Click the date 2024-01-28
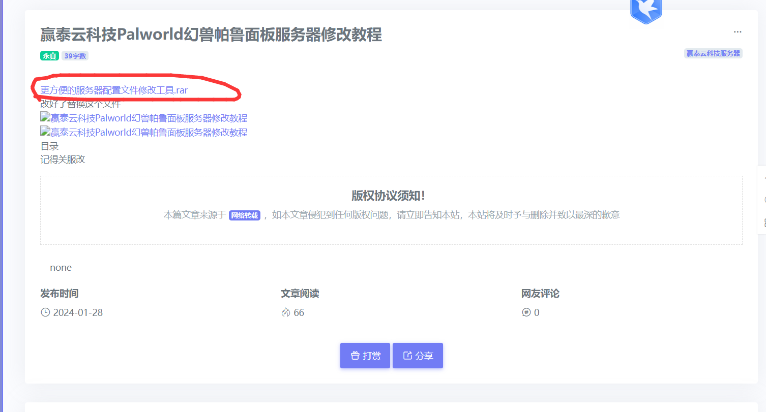The image size is (766, 412). point(78,312)
